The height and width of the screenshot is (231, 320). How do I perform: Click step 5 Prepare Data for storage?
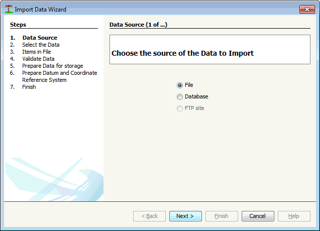53,66
